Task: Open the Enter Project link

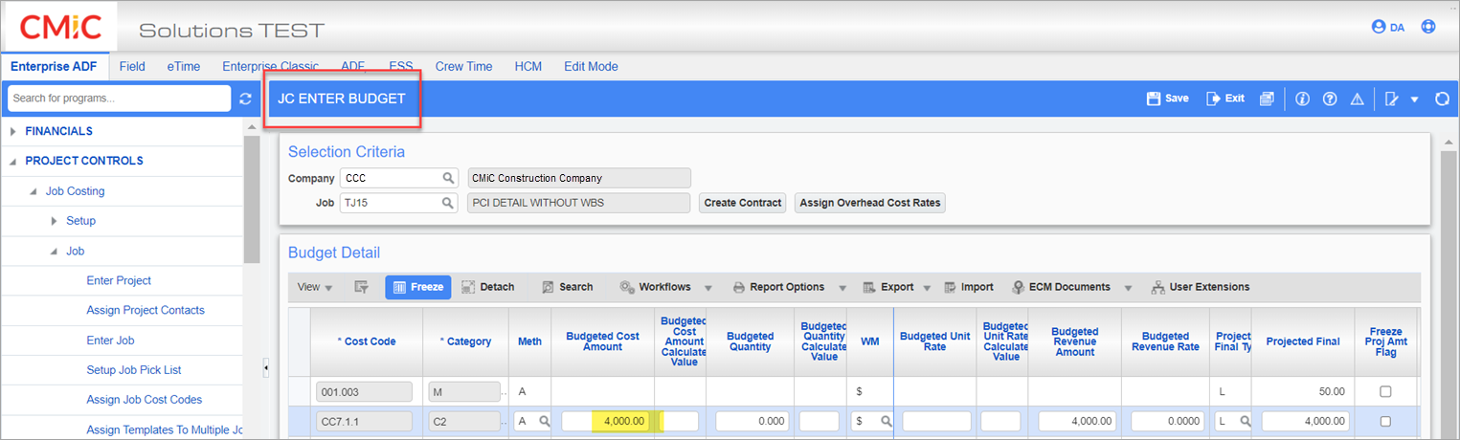Action: click(119, 280)
